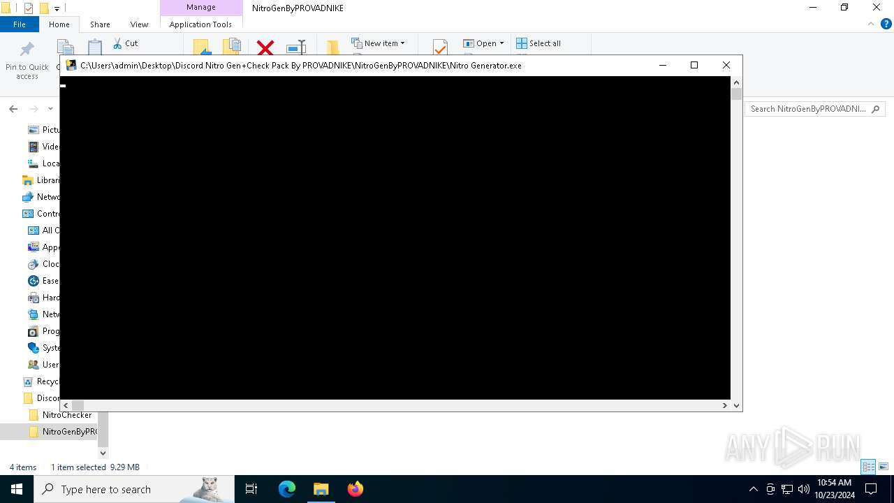894x503 pixels.
Task: Select Local Disk in the navigation tree
Action: click(43, 163)
